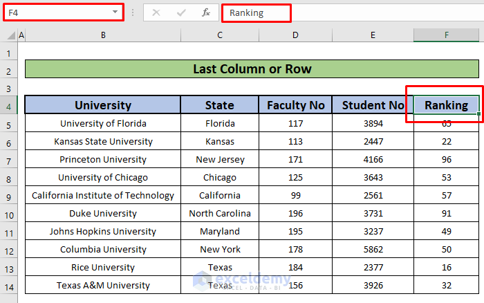Viewport: 484px width, 303px height.
Task: Select column B header
Action: [103, 35]
